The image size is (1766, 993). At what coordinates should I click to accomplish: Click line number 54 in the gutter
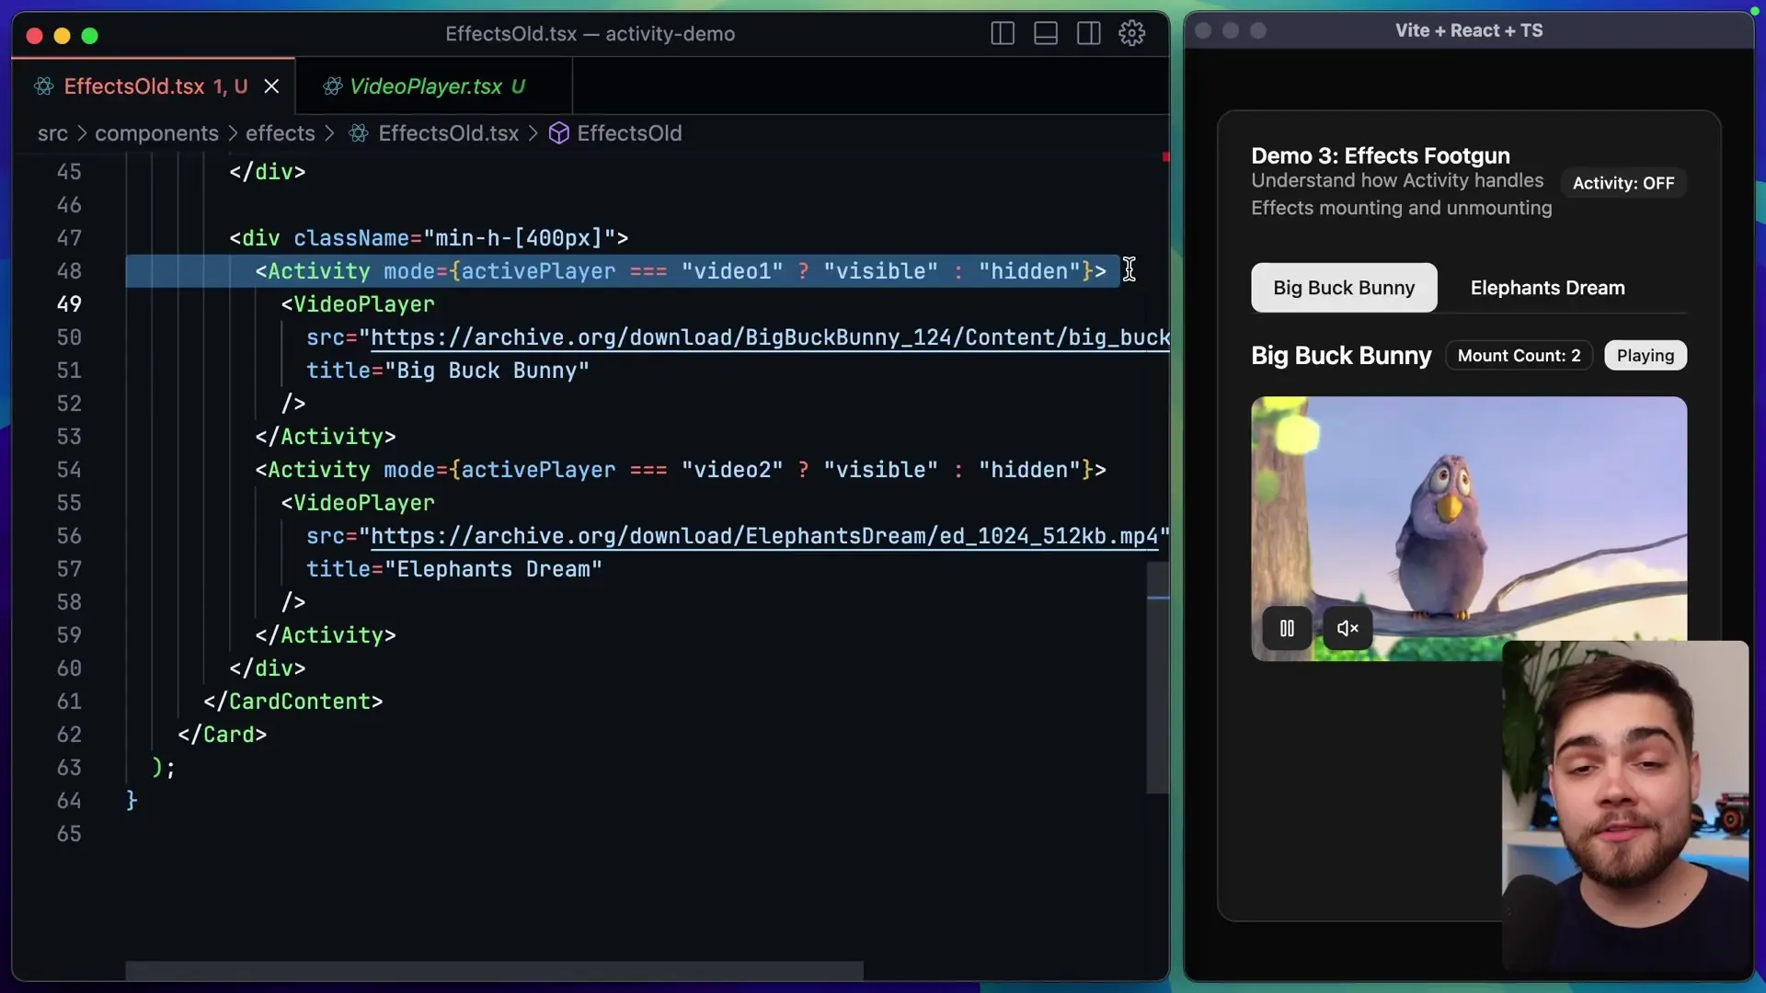[69, 470]
